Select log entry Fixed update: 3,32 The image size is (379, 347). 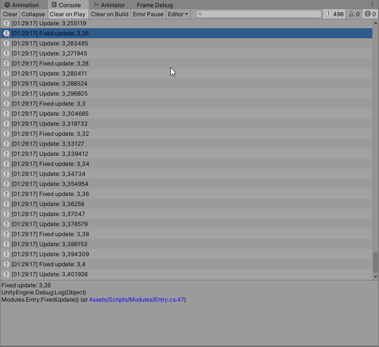(186, 134)
